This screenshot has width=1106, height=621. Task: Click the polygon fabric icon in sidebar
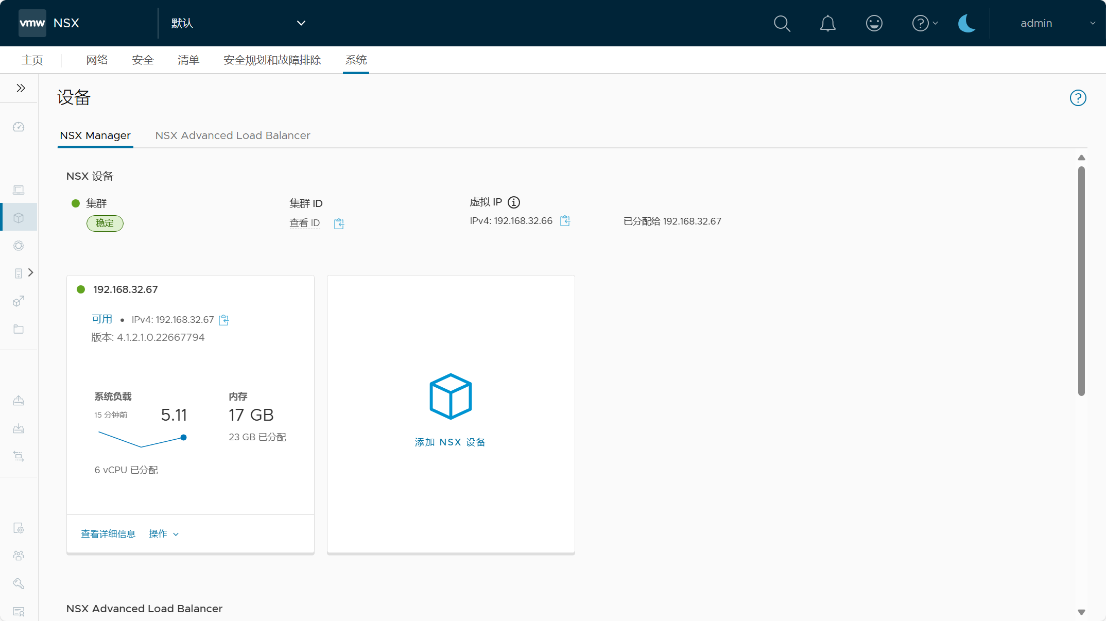pyautogui.click(x=19, y=246)
